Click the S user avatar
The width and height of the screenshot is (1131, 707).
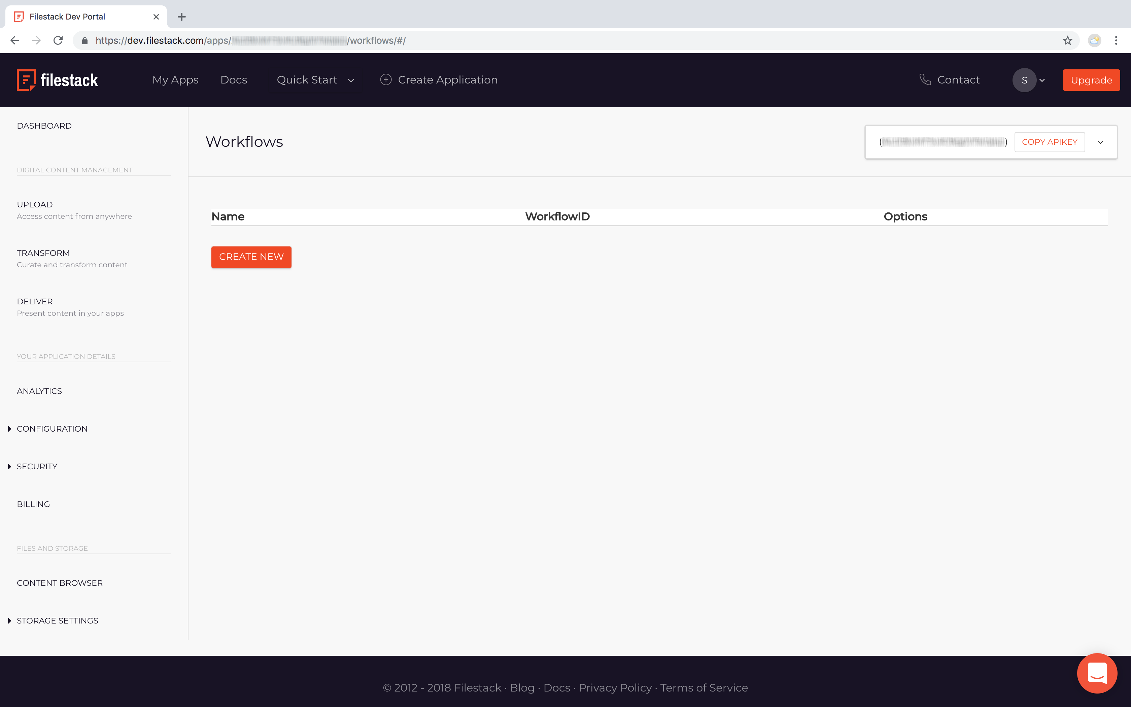point(1024,80)
